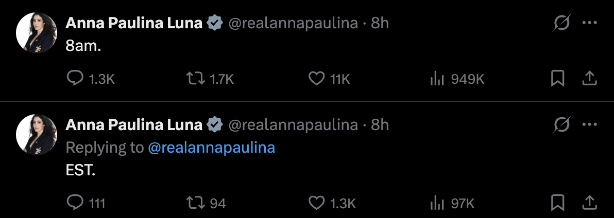The image size is (614, 218).
Task: Open Grok icon on the "8am." post
Action: [561, 23]
